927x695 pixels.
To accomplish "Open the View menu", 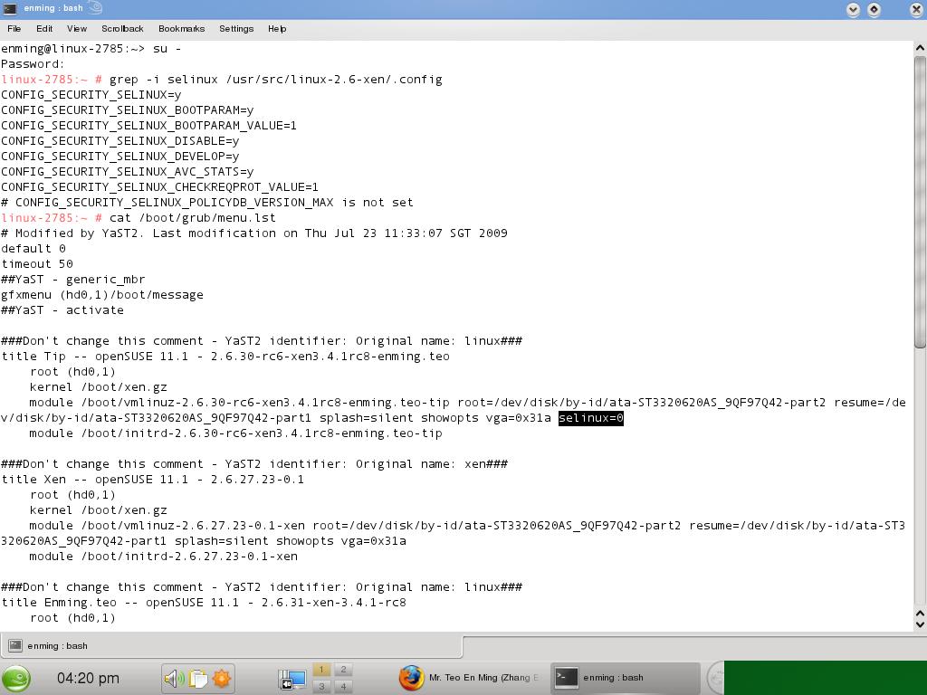I will [77, 28].
